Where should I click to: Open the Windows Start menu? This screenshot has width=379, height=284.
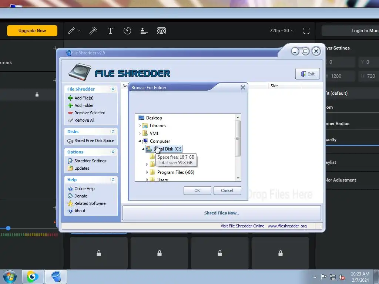click(10, 277)
